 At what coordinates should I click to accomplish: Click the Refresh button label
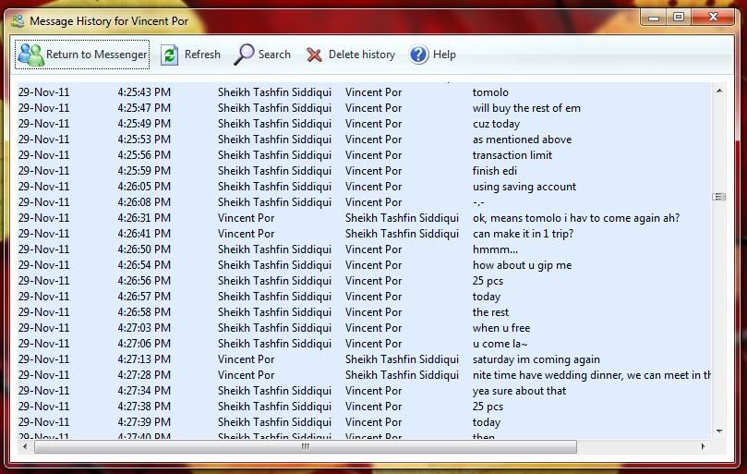(202, 55)
